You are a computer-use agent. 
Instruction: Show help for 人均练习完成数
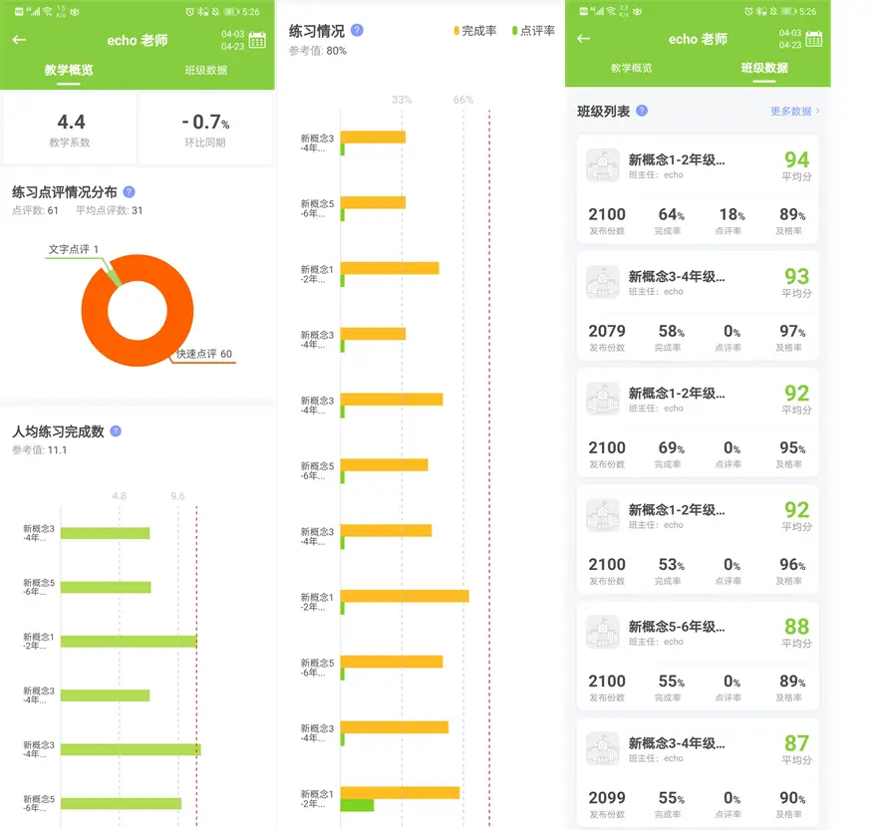[116, 431]
